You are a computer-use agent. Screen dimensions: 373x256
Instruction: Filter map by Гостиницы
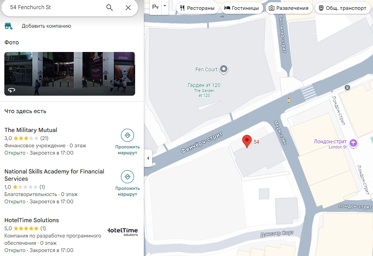point(242,8)
